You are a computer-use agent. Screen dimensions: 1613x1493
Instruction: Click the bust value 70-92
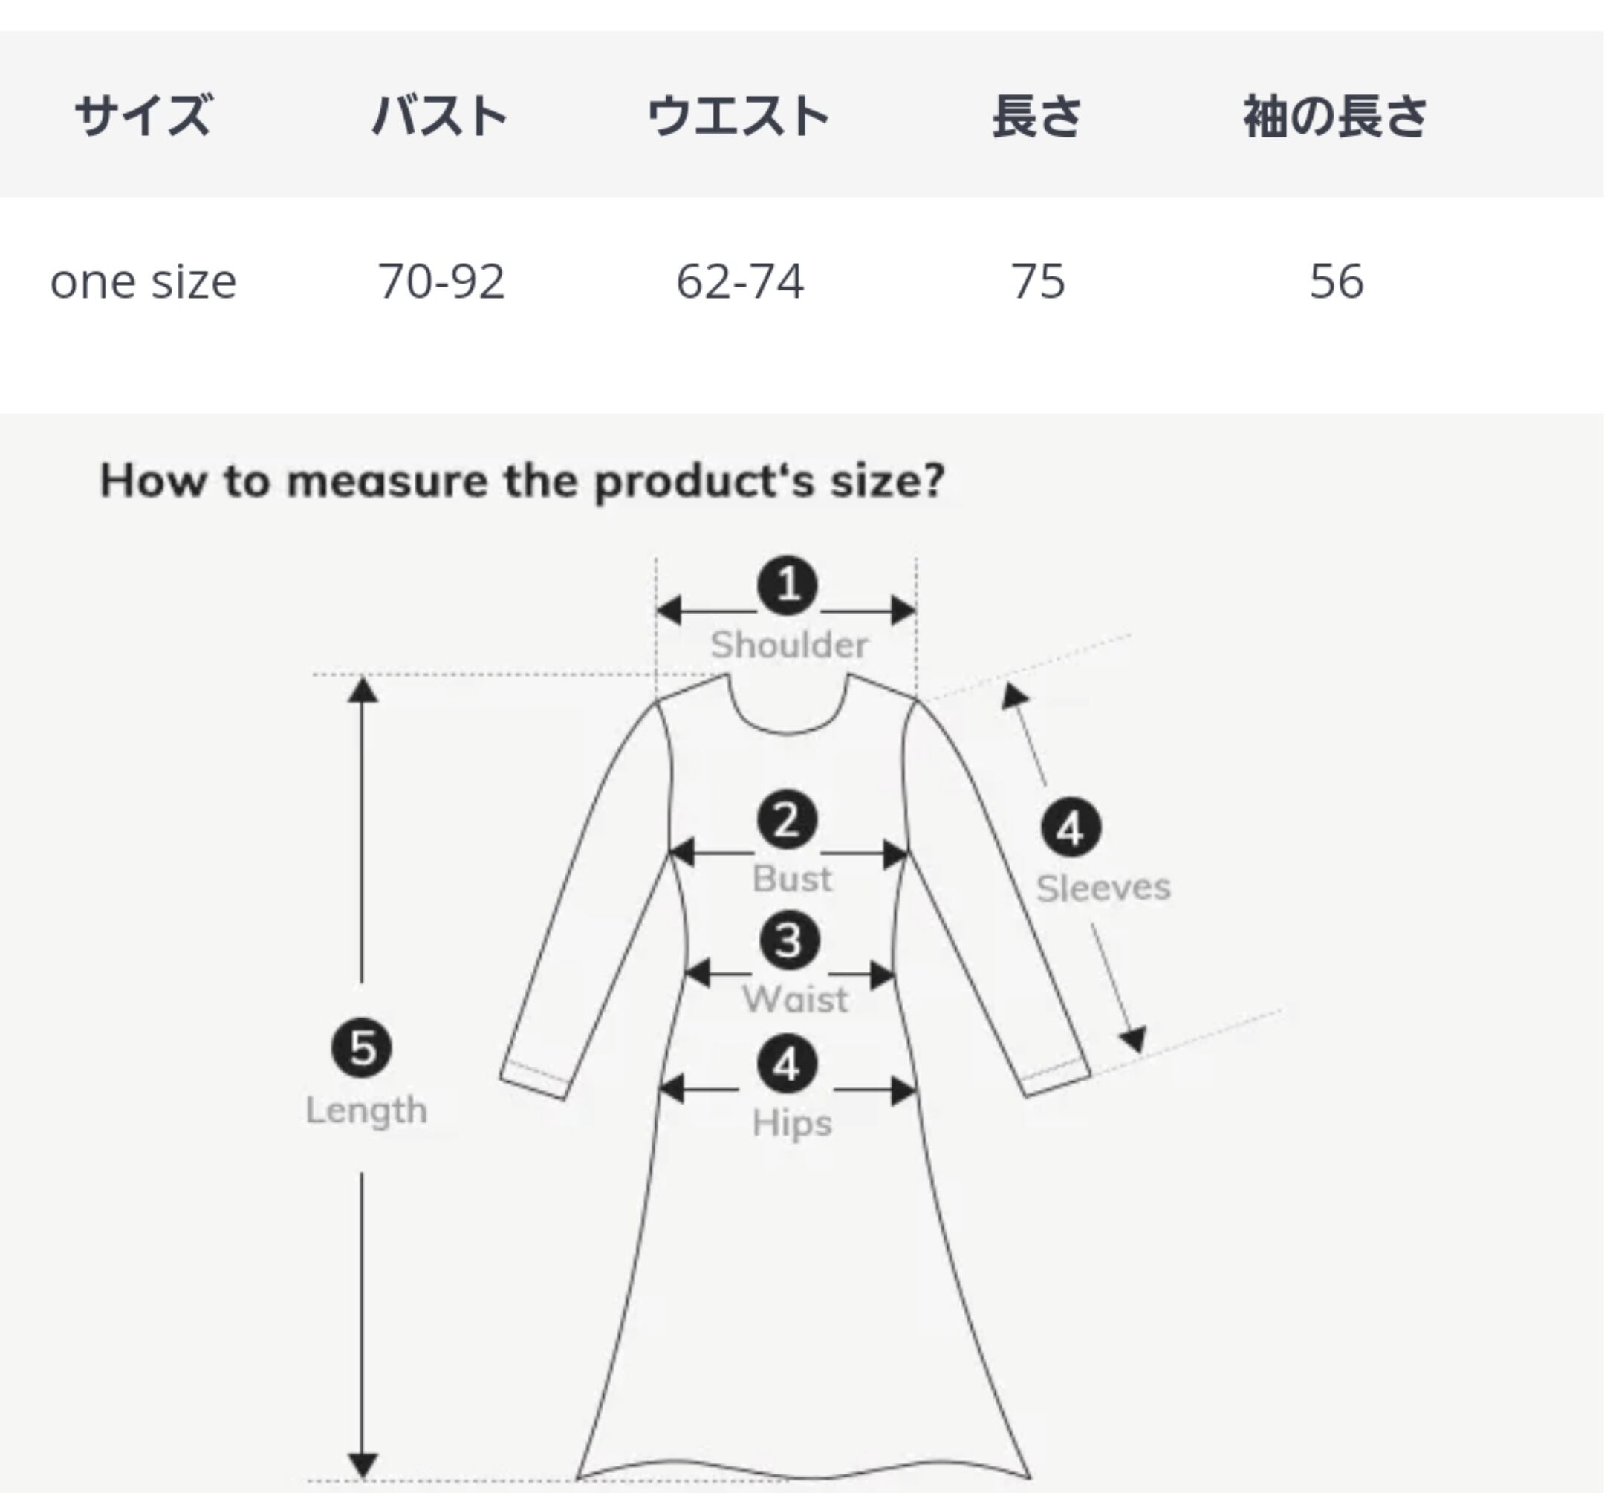click(441, 282)
